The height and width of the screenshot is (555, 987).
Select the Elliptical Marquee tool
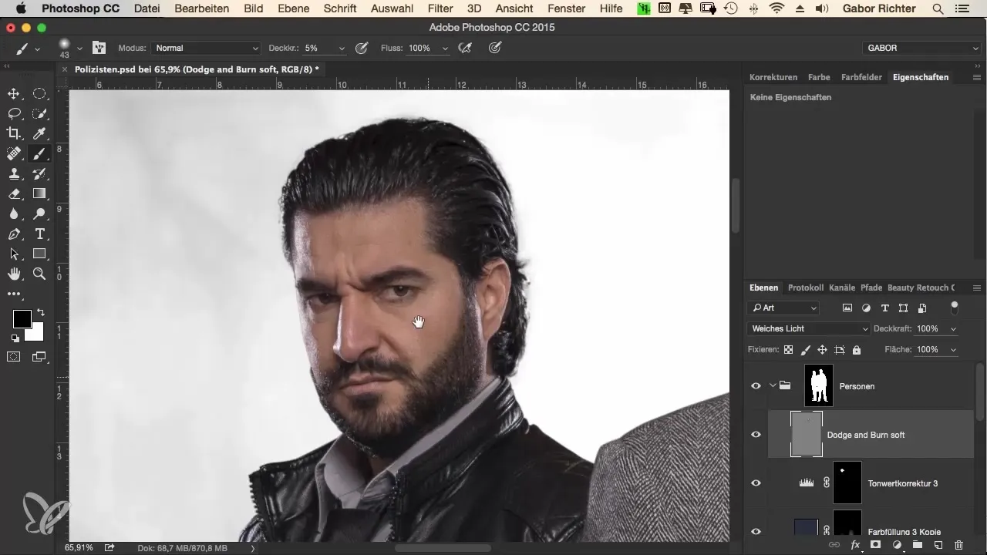(39, 94)
